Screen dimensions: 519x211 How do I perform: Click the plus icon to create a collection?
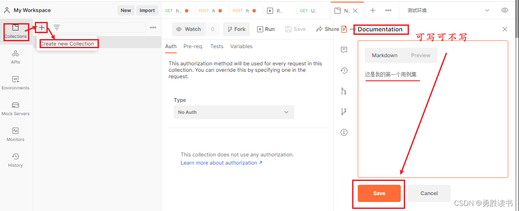[x=42, y=28]
